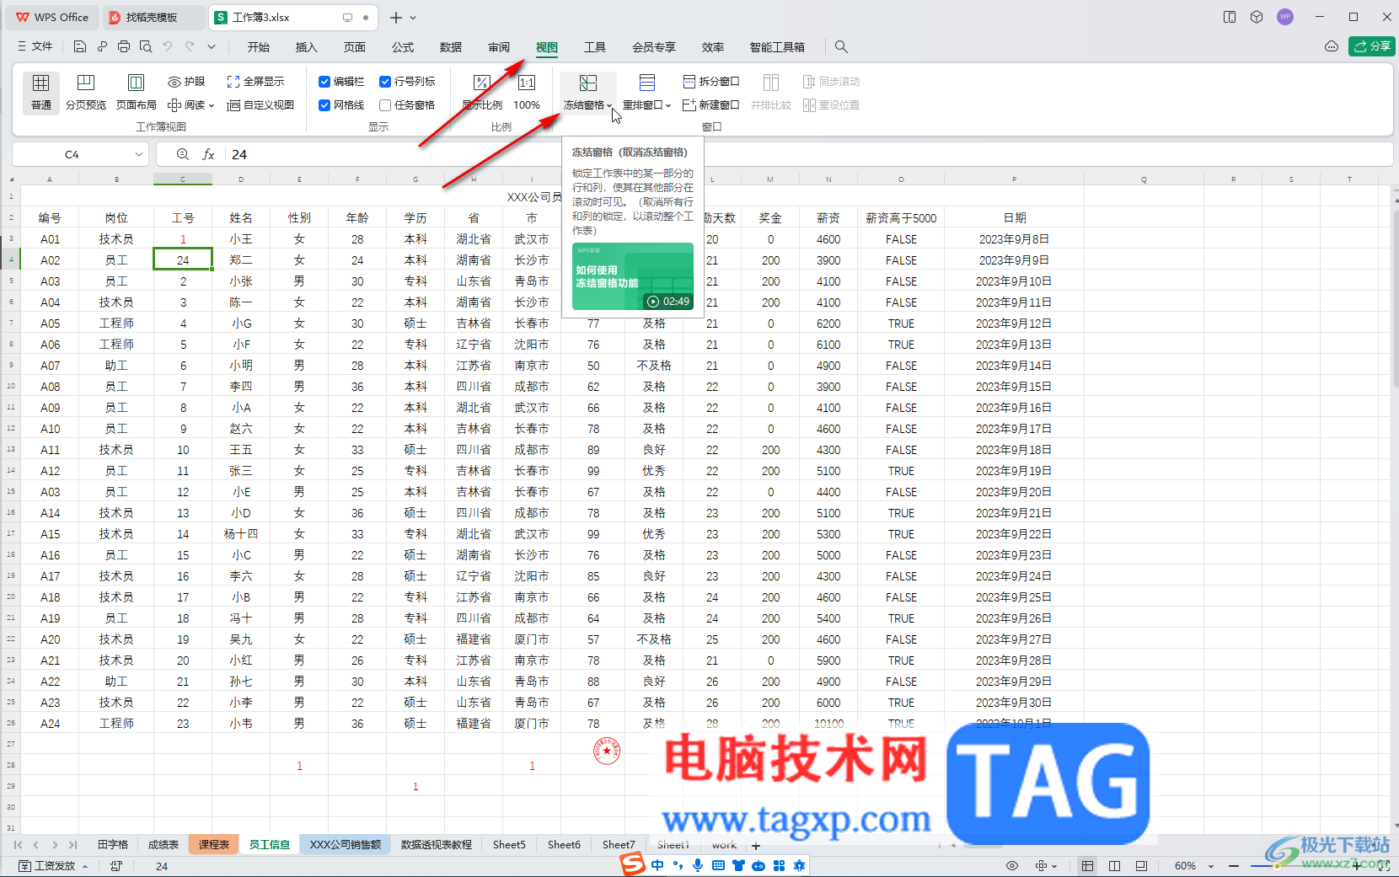Open the search magnifier in menu bar

click(841, 47)
